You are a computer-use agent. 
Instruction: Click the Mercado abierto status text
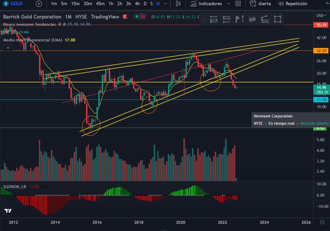(x=314, y=123)
